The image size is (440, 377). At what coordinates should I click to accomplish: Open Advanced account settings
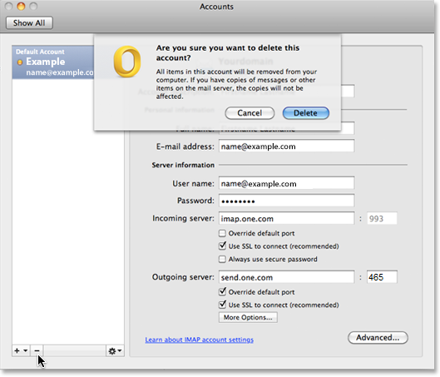[378, 337]
